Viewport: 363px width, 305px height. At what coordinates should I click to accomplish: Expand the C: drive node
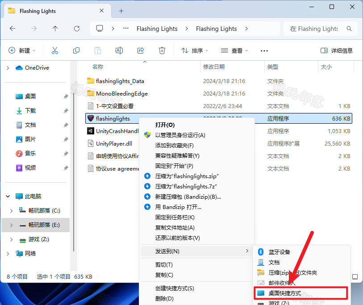(11, 211)
